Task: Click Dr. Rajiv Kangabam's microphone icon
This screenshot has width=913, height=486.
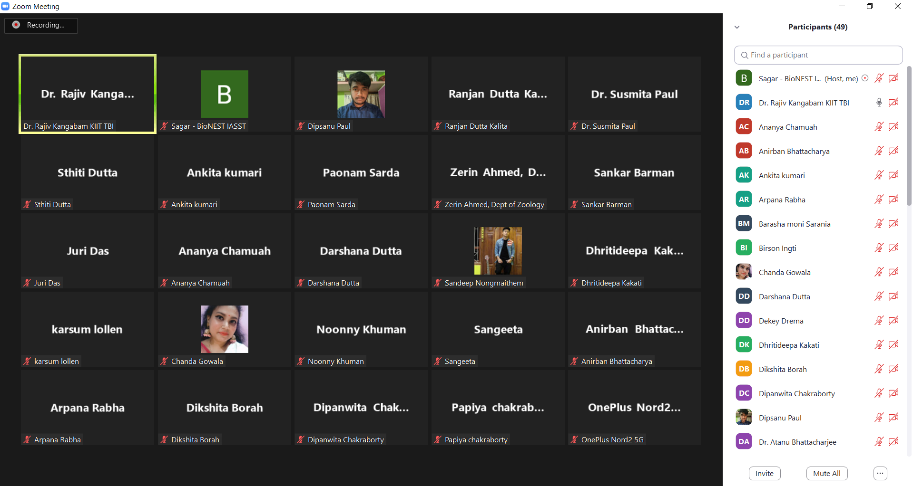Action: tap(879, 103)
